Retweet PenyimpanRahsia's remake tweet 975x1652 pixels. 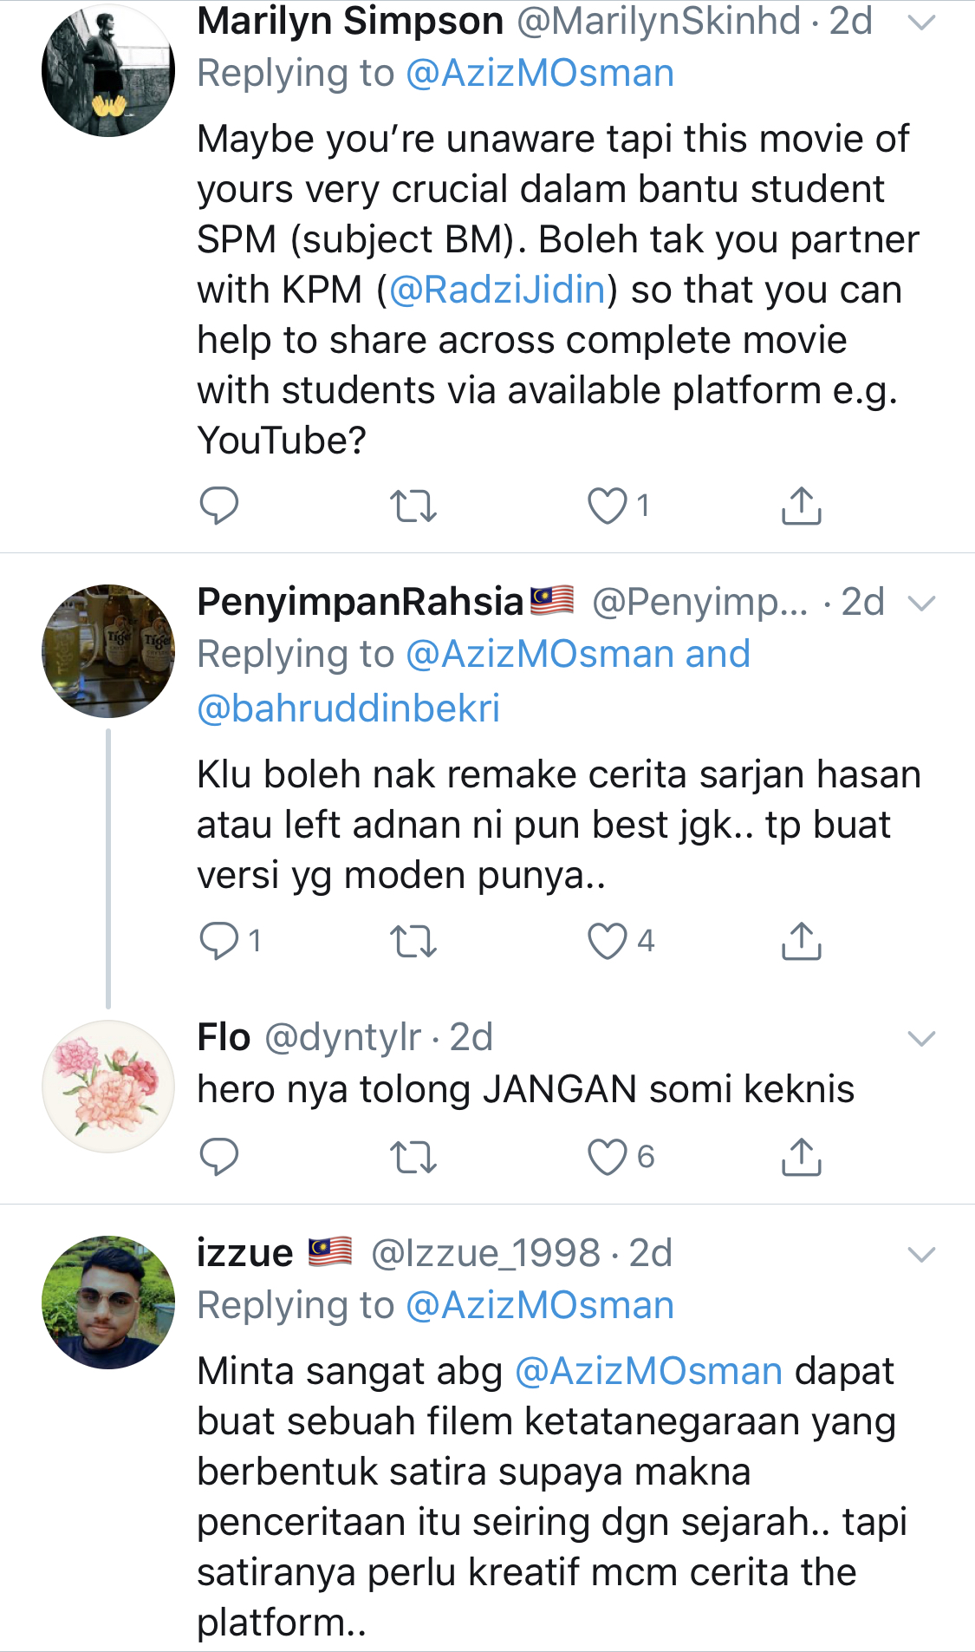[413, 941]
